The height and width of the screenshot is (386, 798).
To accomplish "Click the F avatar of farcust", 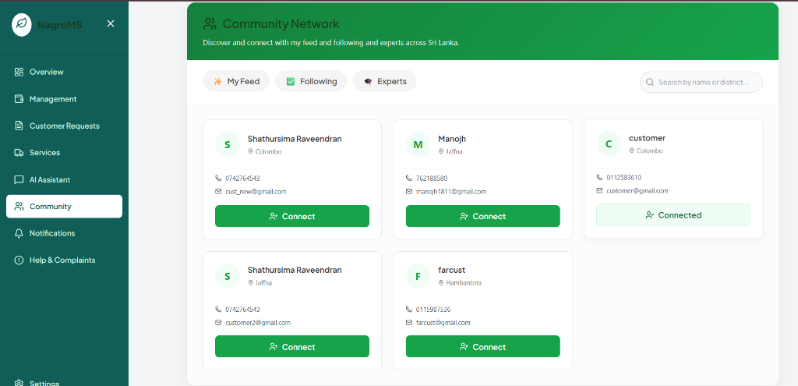I will click(x=418, y=276).
